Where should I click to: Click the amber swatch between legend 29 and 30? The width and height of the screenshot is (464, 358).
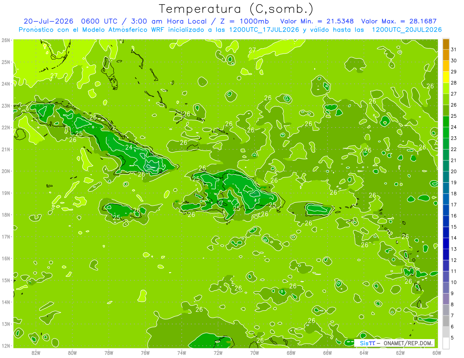coord(446,66)
